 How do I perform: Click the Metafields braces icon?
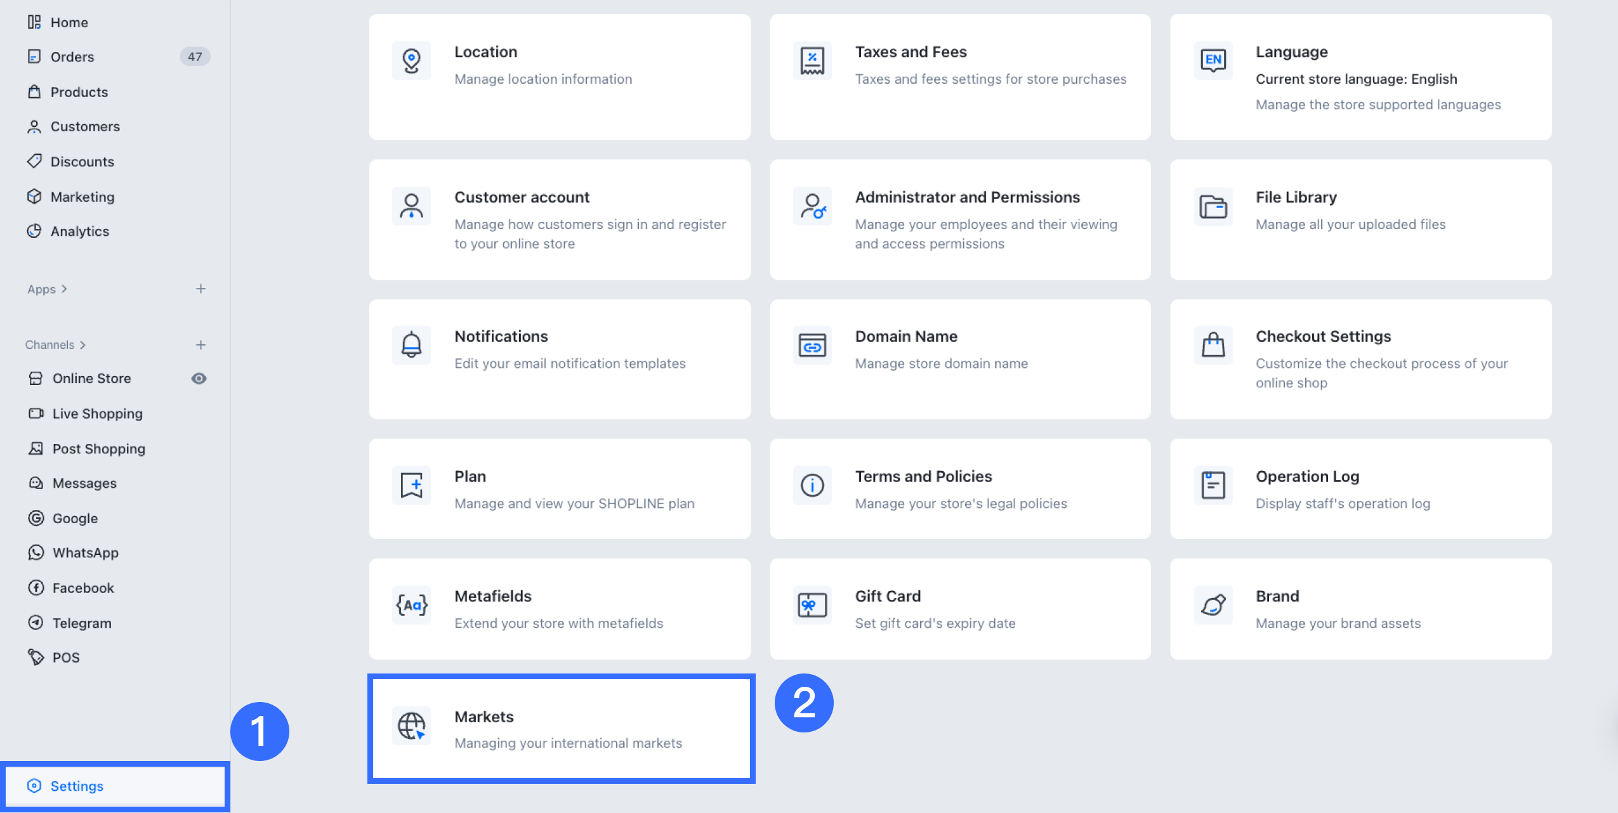411,605
